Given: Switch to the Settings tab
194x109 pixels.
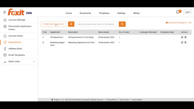Looking at the screenshot, I should tap(121, 13).
